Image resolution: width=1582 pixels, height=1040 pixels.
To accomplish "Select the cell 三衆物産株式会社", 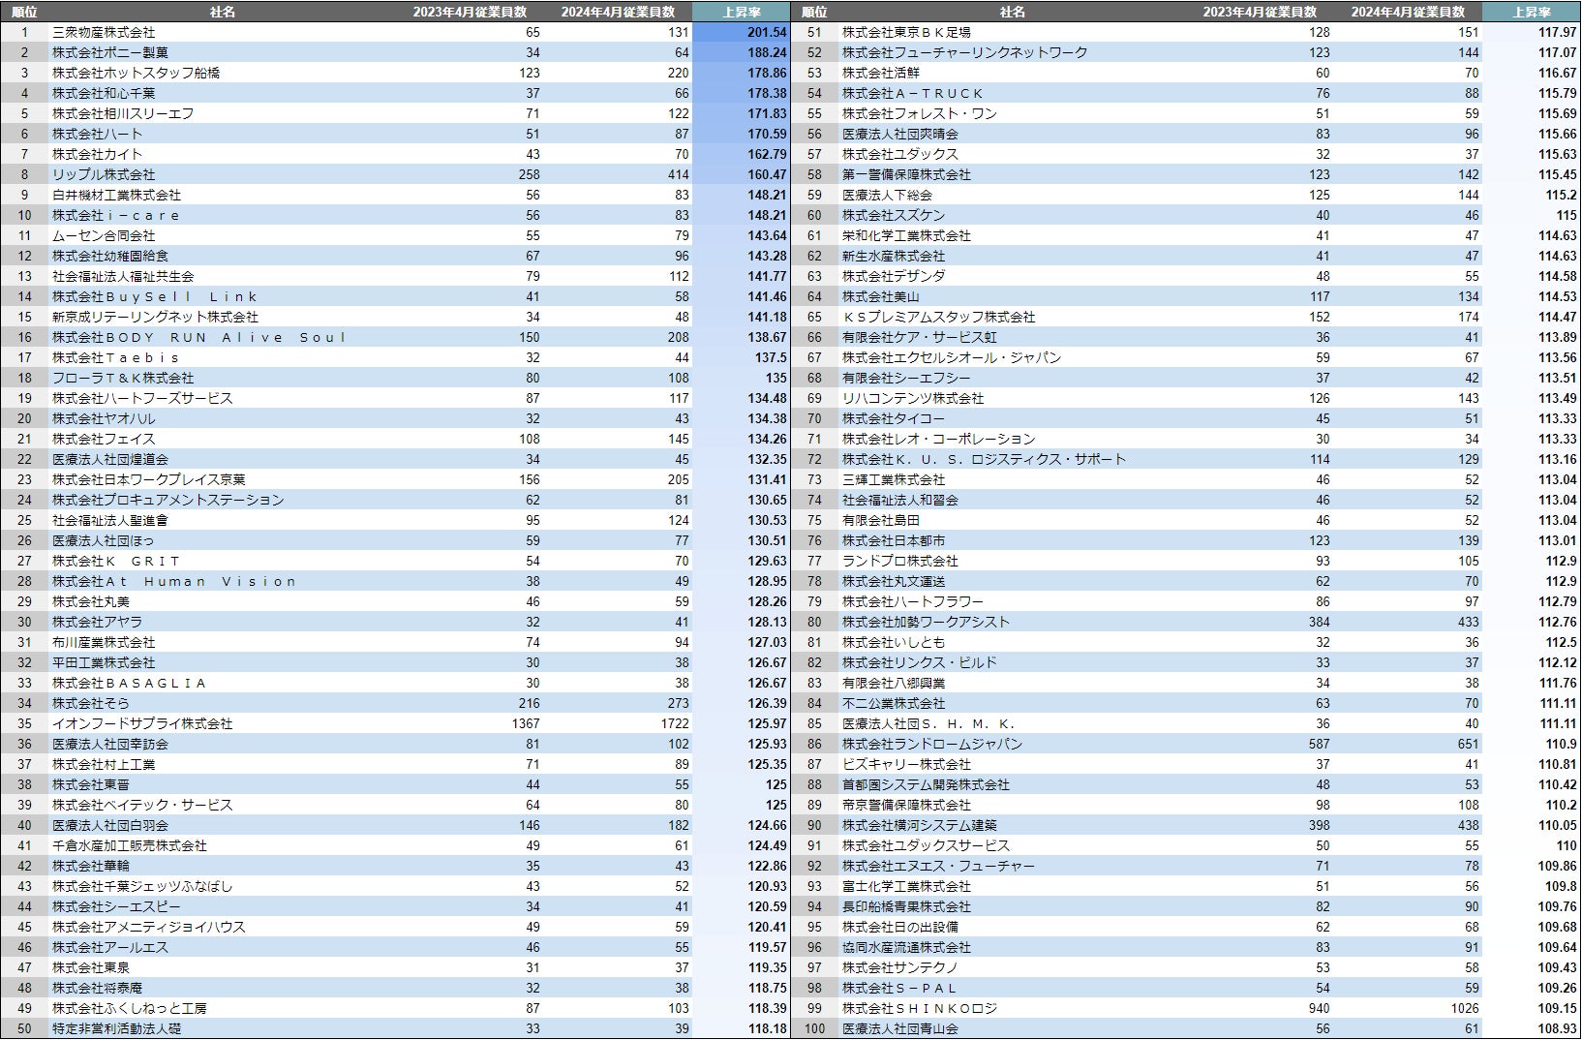I will [223, 32].
